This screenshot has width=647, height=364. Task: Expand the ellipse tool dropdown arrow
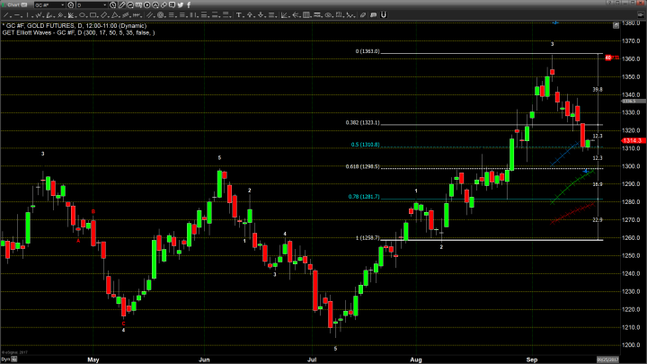pyautogui.click(x=86, y=17)
